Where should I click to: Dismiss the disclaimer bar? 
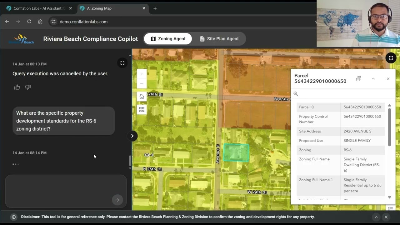pos(386,217)
